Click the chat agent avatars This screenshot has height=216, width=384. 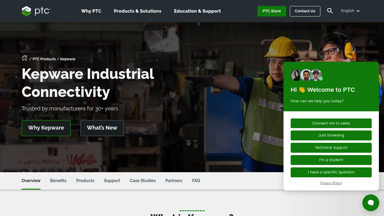tap(307, 75)
